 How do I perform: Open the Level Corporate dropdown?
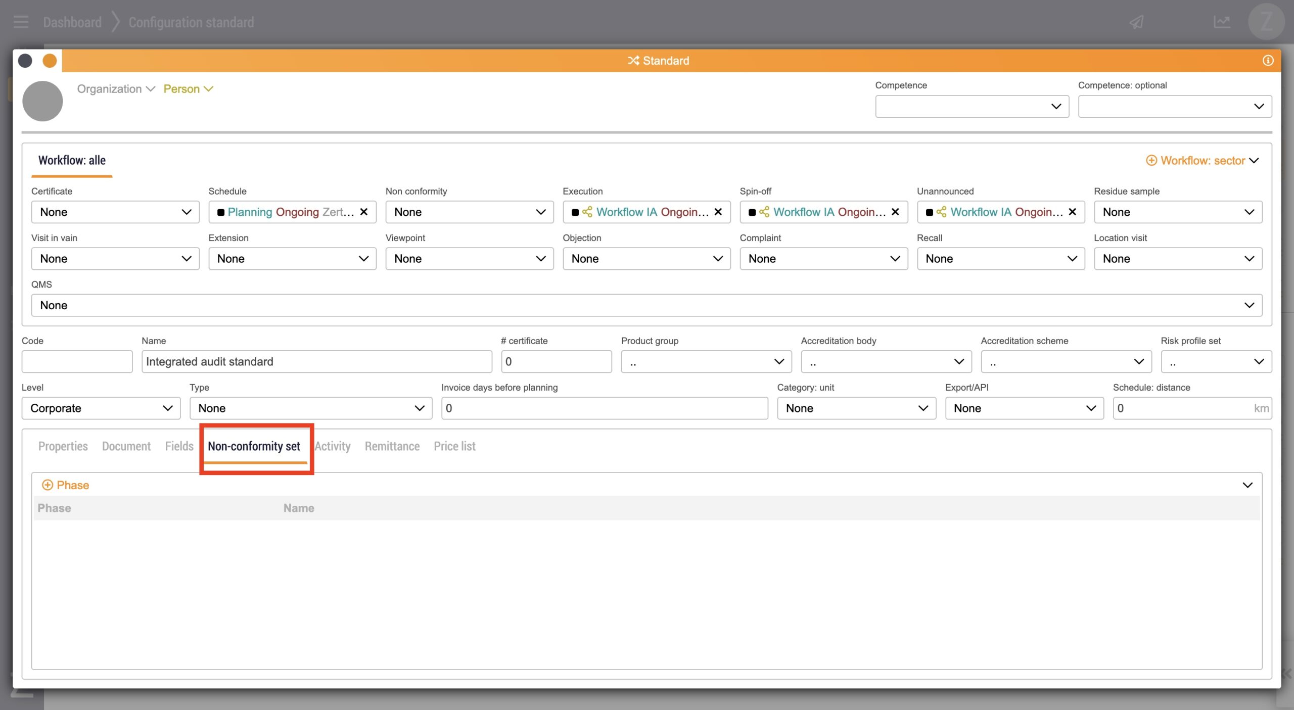point(101,408)
